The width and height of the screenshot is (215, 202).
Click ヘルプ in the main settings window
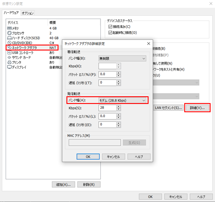tap(201, 197)
